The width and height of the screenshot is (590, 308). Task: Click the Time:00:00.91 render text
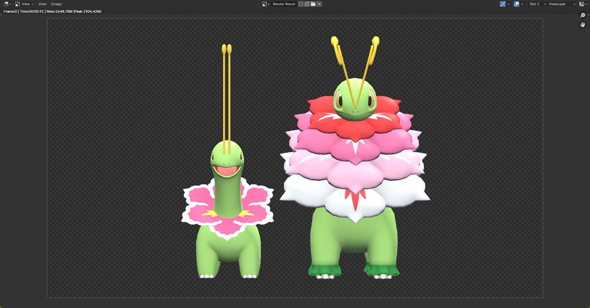[31, 11]
